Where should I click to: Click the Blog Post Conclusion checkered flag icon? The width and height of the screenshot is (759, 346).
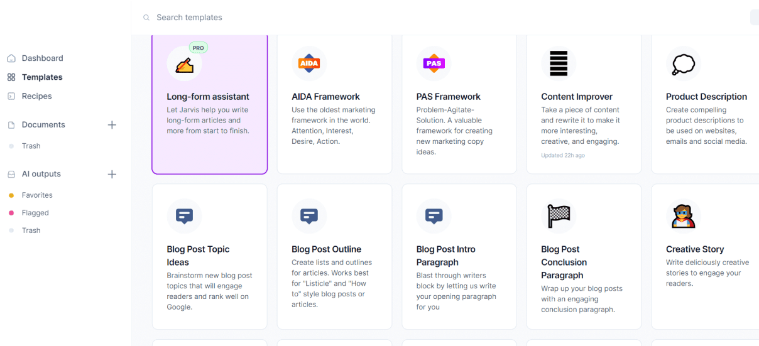click(559, 216)
